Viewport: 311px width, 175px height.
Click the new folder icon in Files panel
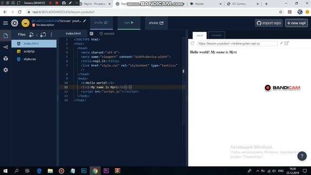click(x=43, y=35)
